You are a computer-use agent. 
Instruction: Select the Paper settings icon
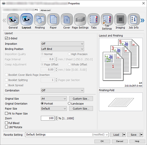point(53,20)
